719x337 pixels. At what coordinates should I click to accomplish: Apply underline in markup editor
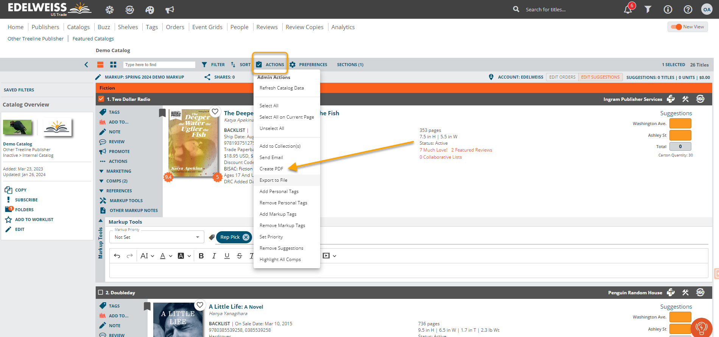click(227, 256)
